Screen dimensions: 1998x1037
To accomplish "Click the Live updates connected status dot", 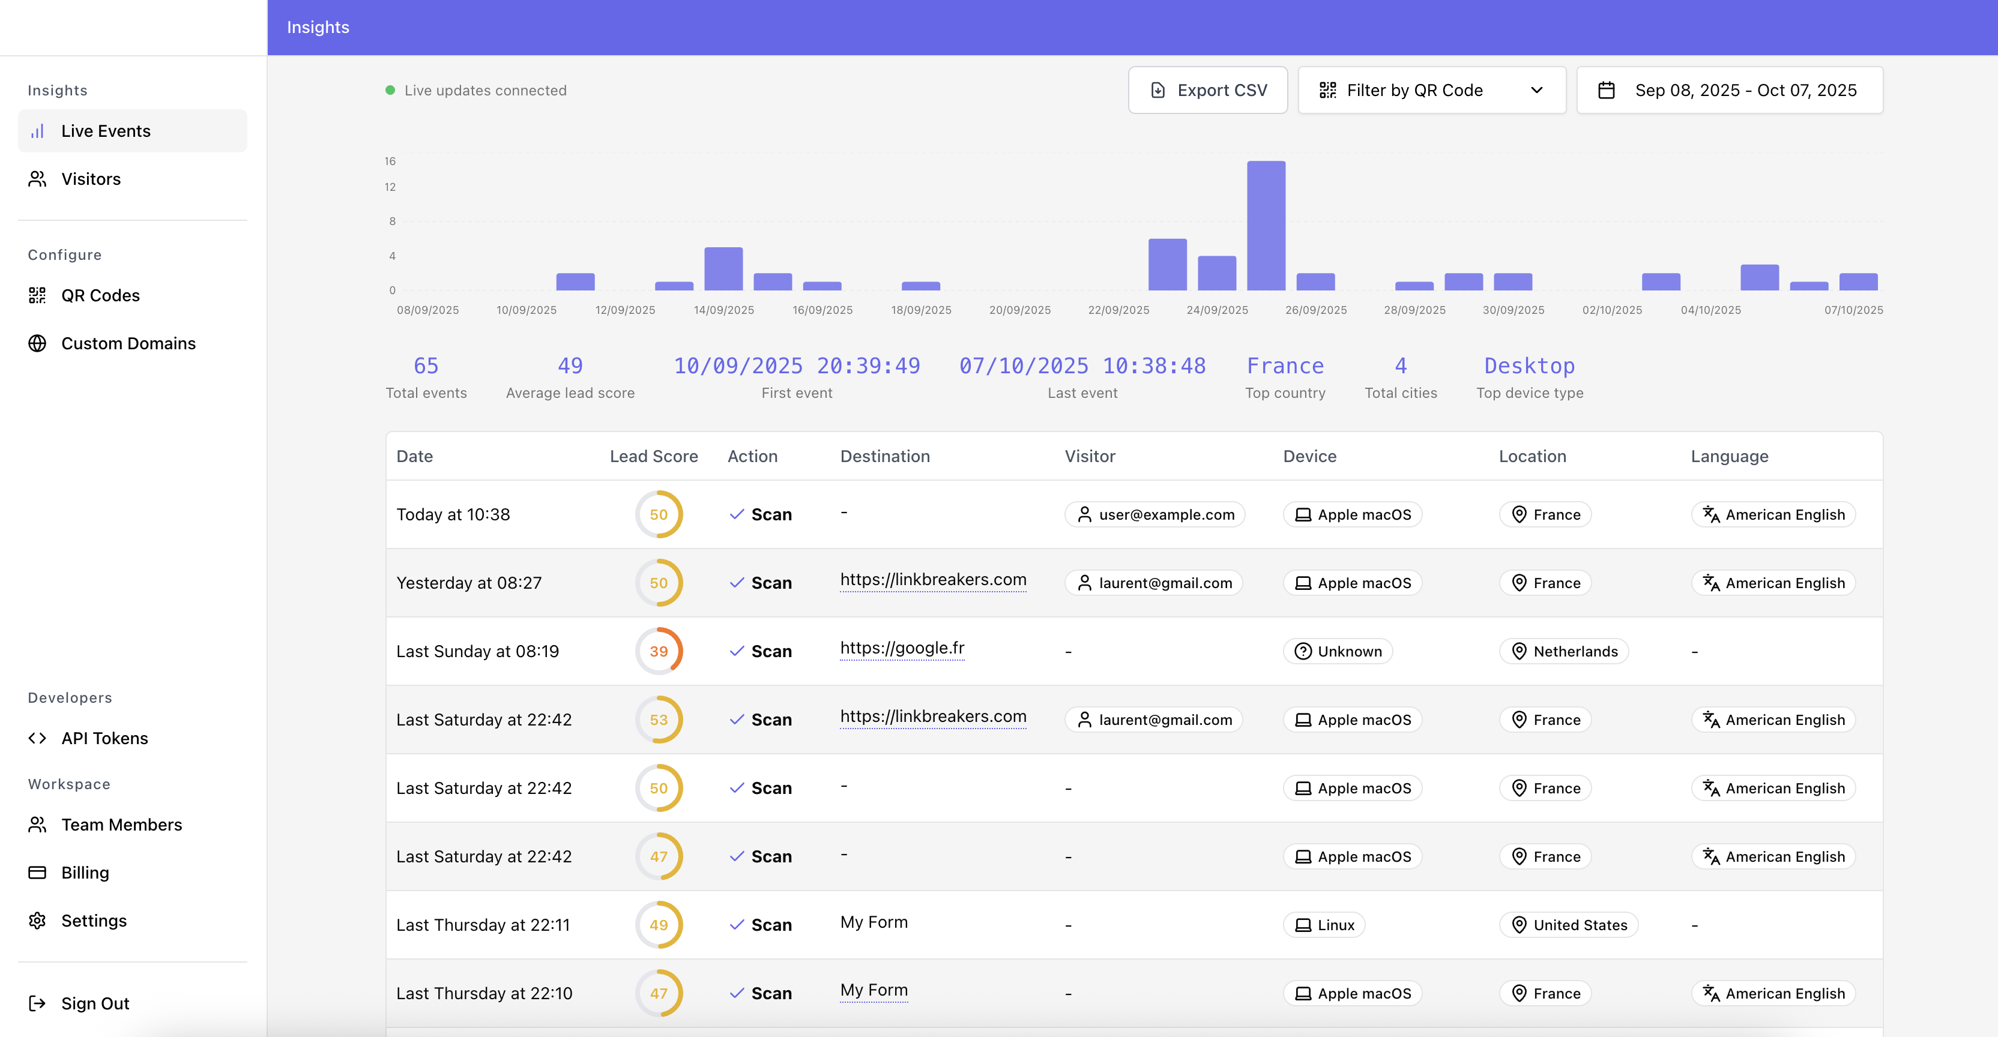I will pyautogui.click(x=390, y=89).
